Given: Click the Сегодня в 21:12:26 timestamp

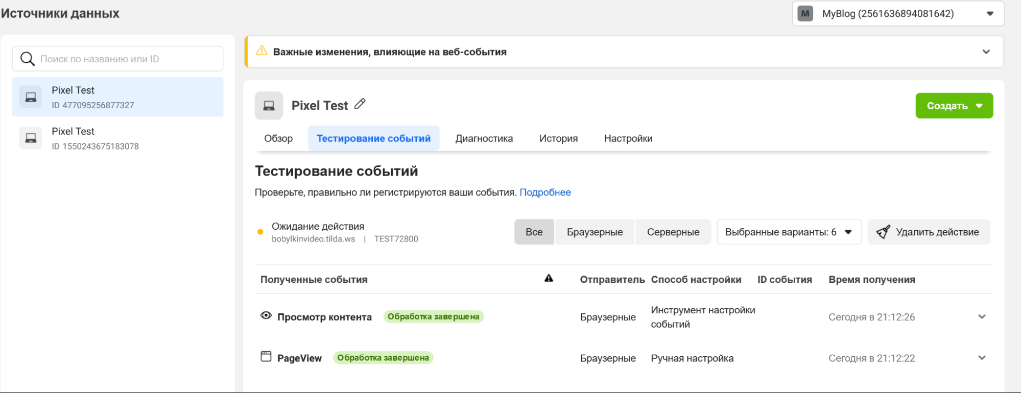Looking at the screenshot, I should point(871,317).
